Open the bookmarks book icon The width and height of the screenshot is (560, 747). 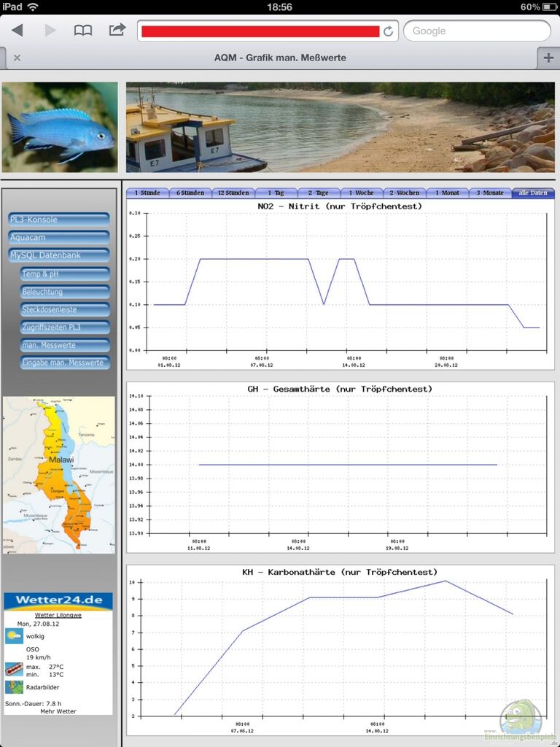coord(83,31)
